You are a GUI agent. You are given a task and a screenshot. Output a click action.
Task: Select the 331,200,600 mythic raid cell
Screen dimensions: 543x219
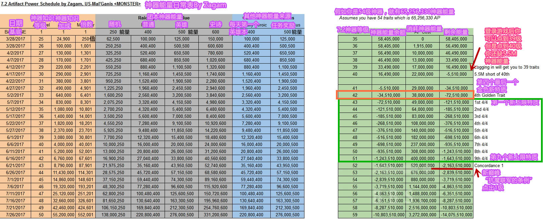point(215,215)
